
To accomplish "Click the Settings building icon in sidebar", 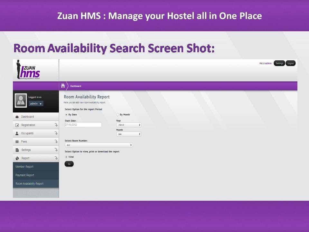I will tap(17, 150).
